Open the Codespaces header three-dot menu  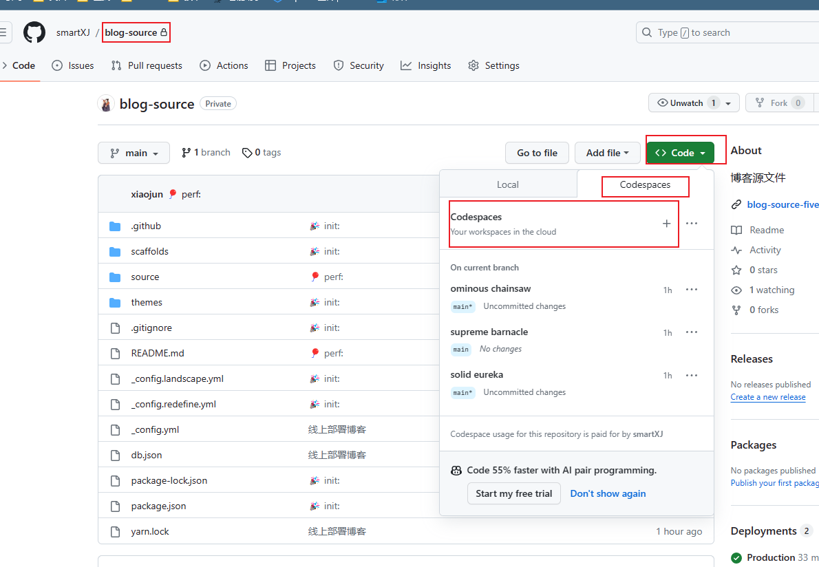point(692,224)
